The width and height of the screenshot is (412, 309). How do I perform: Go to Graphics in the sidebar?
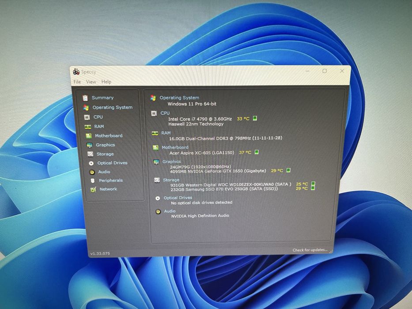tap(106, 145)
